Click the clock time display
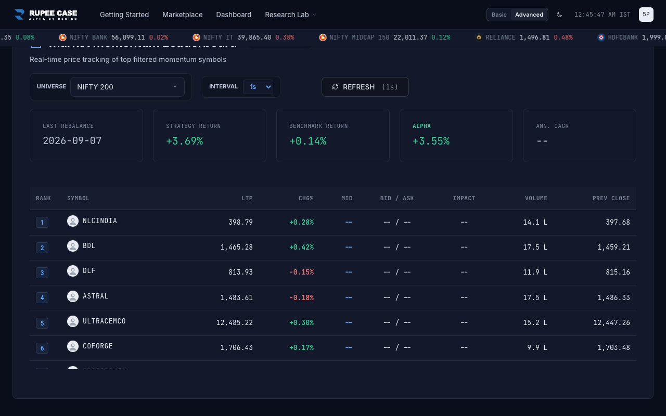666x416 pixels. pyautogui.click(x=603, y=15)
